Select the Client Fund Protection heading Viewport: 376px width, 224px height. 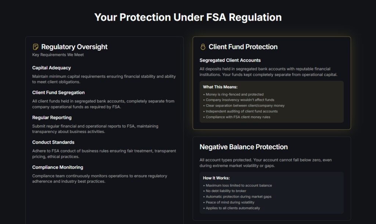243,47
